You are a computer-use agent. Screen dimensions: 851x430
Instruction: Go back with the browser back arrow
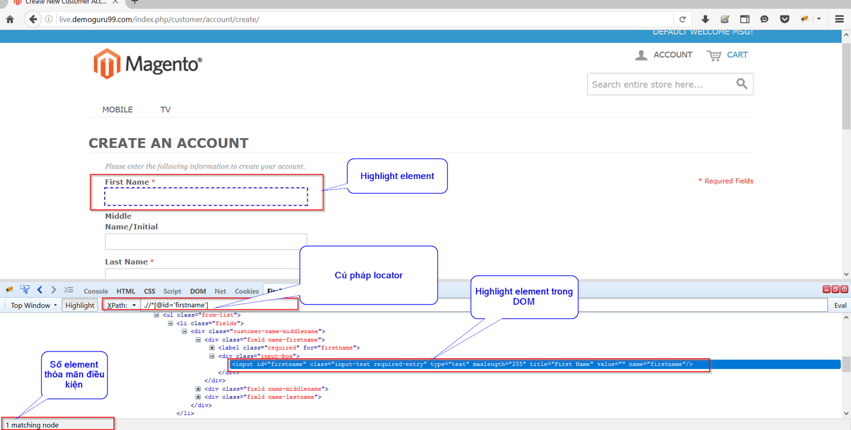(x=33, y=20)
